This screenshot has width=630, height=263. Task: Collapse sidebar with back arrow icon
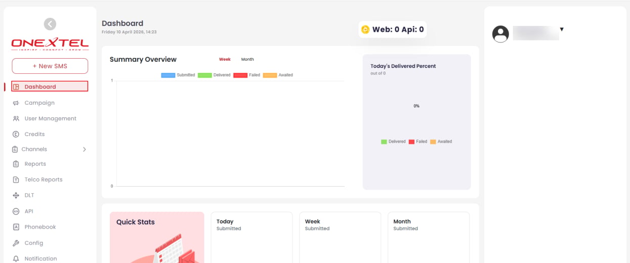(x=50, y=24)
